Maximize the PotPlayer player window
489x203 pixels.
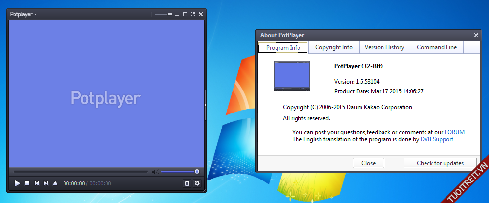pos(185,14)
